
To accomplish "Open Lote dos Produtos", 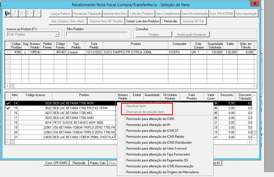I will 141,14.
